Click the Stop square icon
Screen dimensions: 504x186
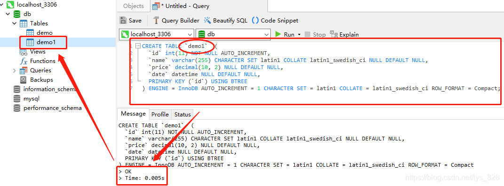click(x=307, y=34)
